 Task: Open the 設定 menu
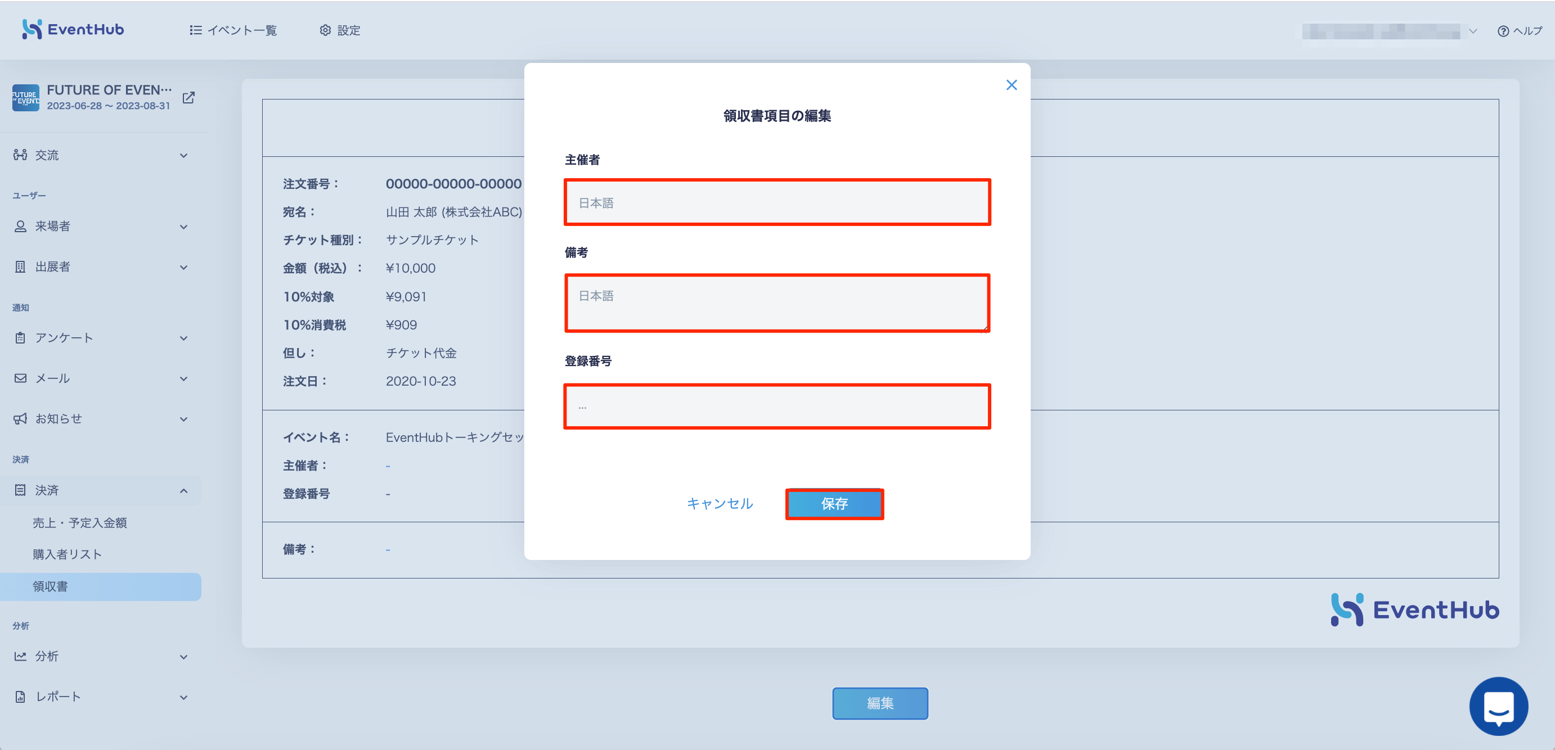pyautogui.click(x=339, y=30)
